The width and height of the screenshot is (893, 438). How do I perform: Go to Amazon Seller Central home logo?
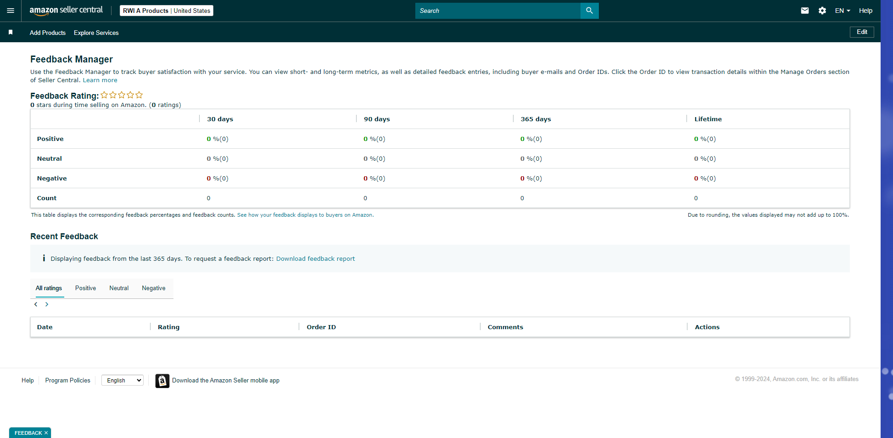[66, 11]
